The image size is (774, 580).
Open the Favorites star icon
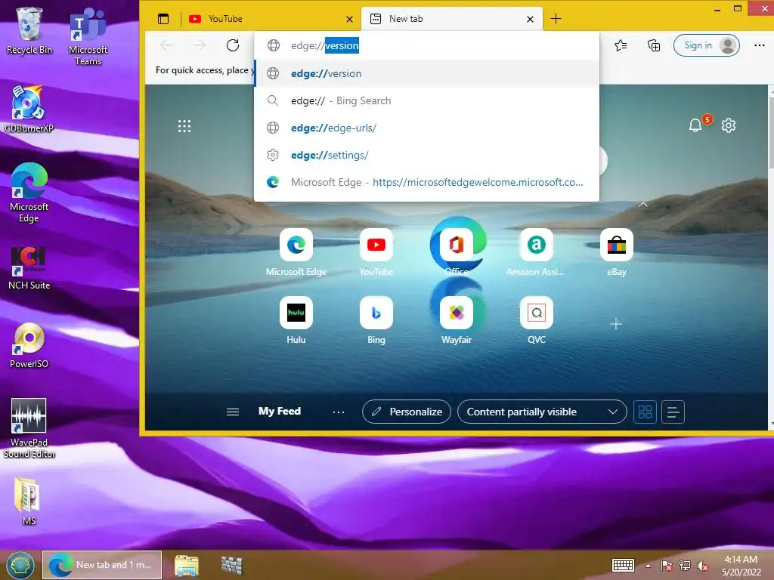click(621, 45)
